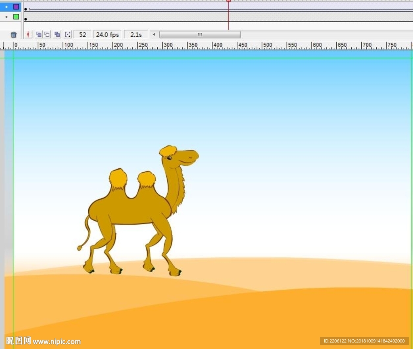Click the lock dot on the second layer
Screen dimensions: 413x349
point(6,17)
